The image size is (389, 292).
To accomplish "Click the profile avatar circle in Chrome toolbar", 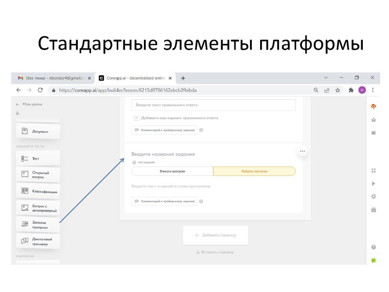I will pos(361,91).
